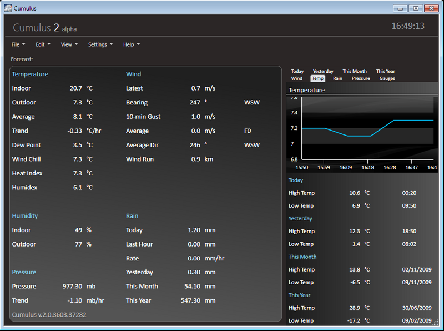Switch to the This Year tab above the chart
The width and height of the screenshot is (444, 331).
click(385, 71)
